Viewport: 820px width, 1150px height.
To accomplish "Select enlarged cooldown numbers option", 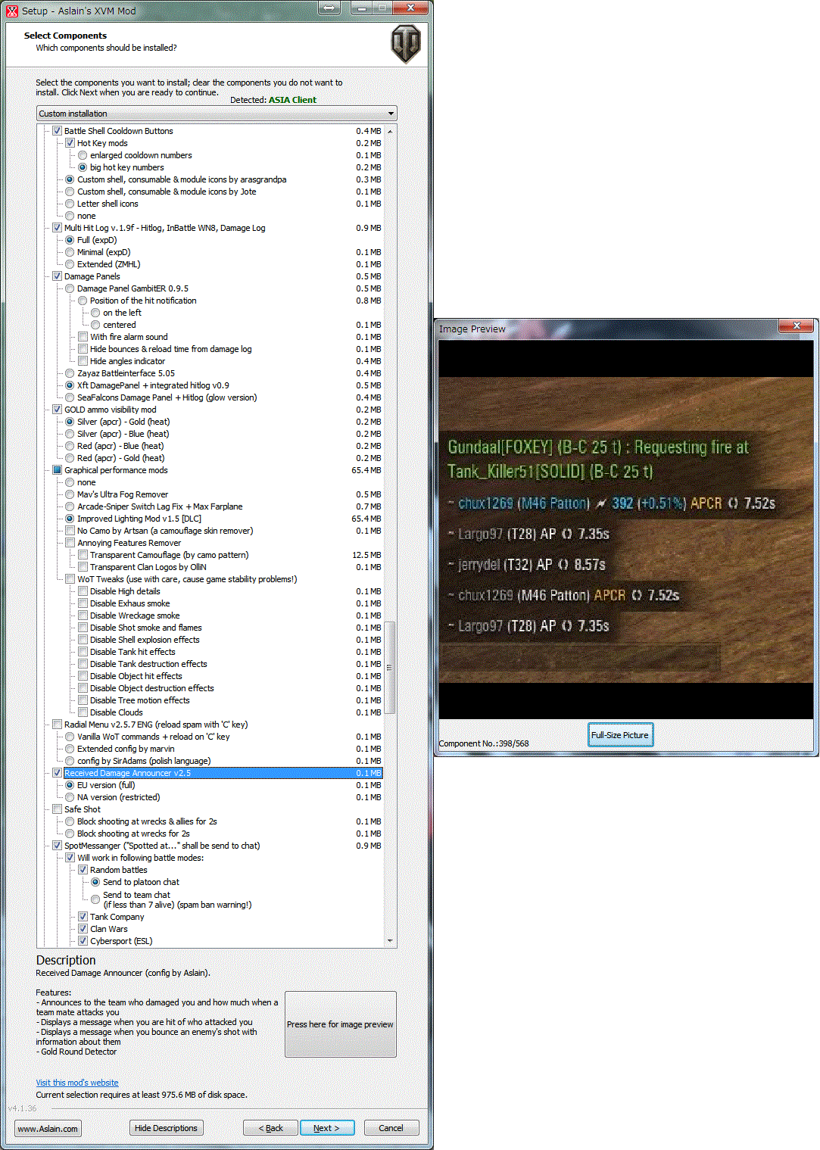I will [83, 155].
